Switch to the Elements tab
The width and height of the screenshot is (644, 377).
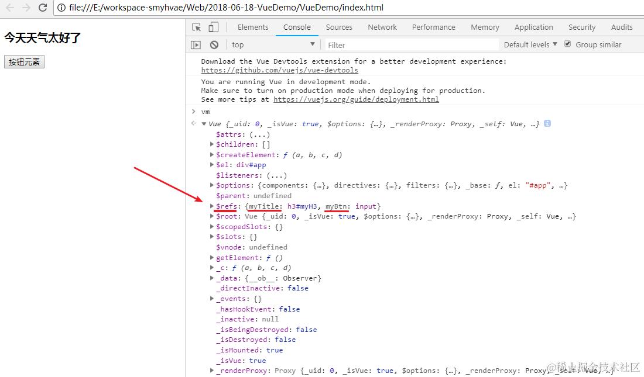pyautogui.click(x=252, y=27)
